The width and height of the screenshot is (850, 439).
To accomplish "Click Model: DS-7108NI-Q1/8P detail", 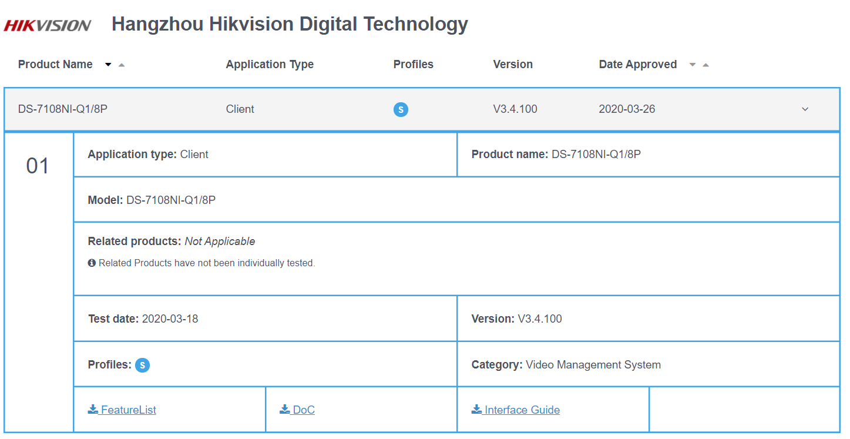I will (152, 200).
